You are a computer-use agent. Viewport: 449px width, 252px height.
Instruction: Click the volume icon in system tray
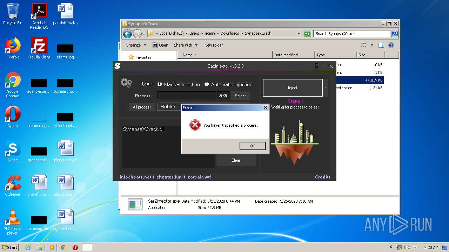[x=407, y=247]
